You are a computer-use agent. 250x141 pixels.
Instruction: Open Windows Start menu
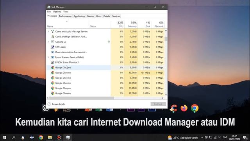[5, 137]
